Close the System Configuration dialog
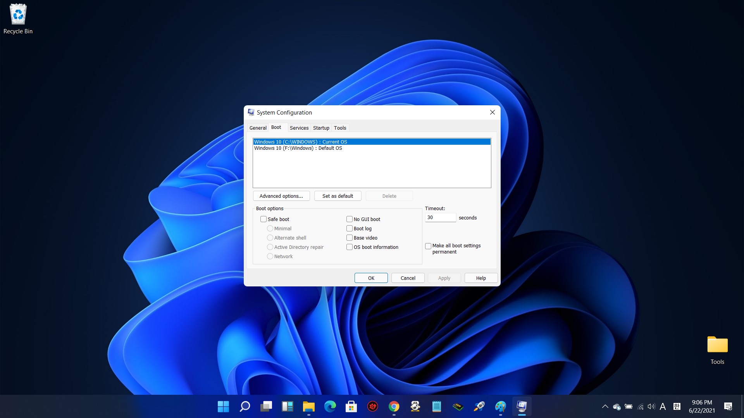The height and width of the screenshot is (418, 744). coord(492,112)
